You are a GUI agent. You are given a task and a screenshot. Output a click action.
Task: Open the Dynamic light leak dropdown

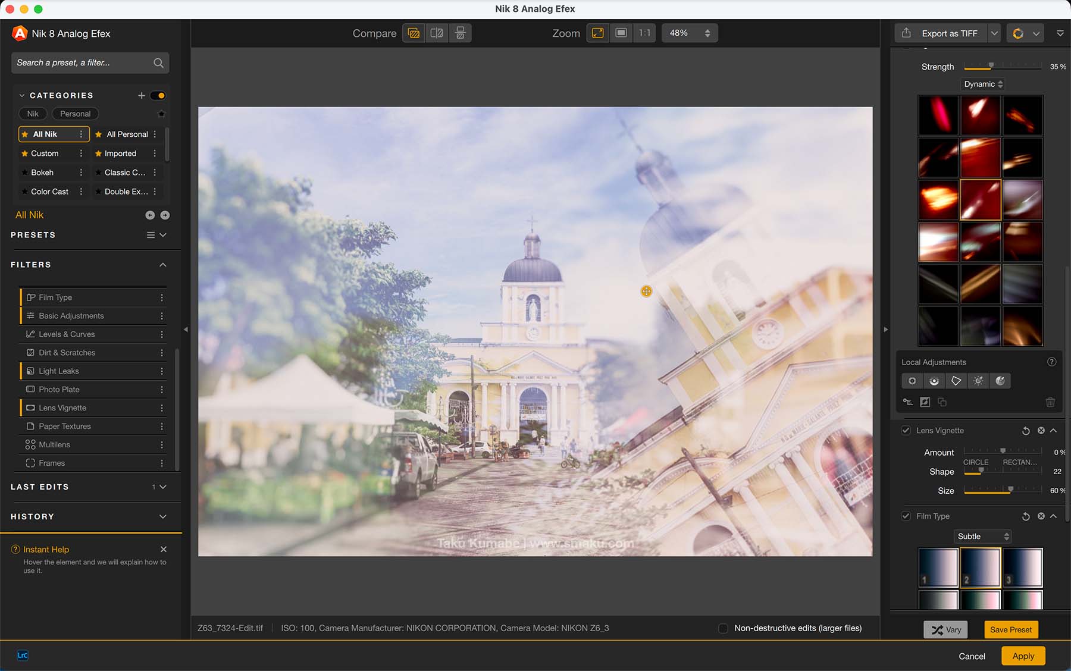(x=983, y=84)
